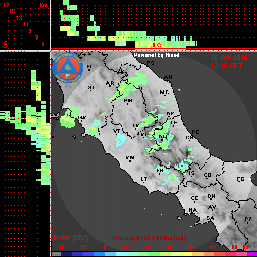Click the '26 Feb 2010' date label
The width and height of the screenshot is (257, 257).
click(229, 58)
